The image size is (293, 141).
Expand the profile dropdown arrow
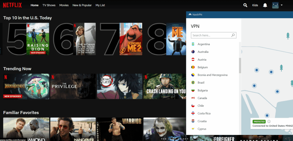point(282,5)
